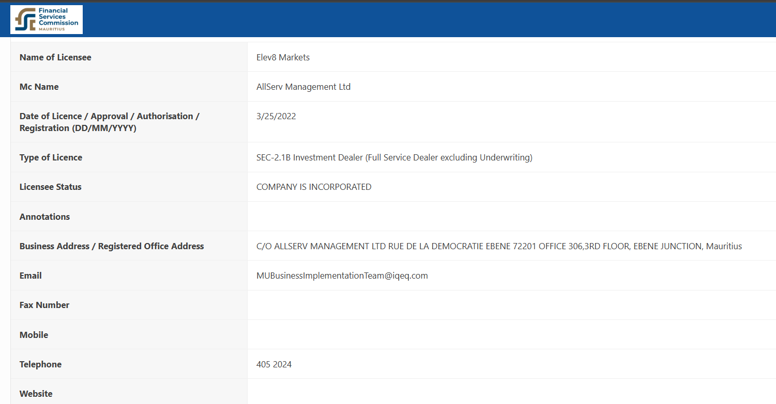The height and width of the screenshot is (404, 776).
Task: Select the 'Name of Licensee' label
Action: (55, 57)
